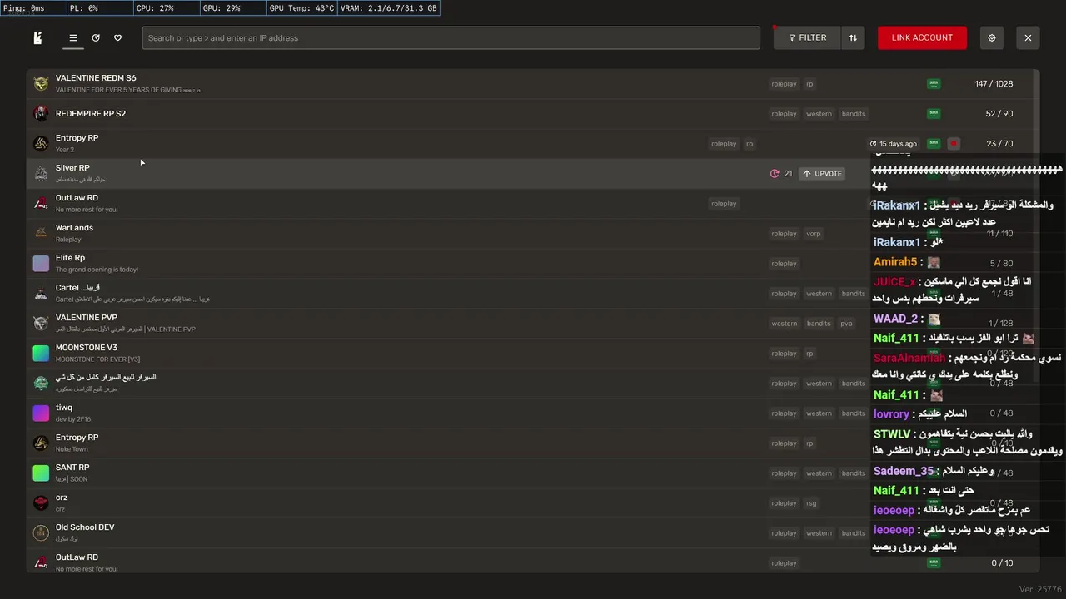Screen dimensions: 1066x599
Task: Click the MOONSTONE V3 green server icon
Action: 41,353
